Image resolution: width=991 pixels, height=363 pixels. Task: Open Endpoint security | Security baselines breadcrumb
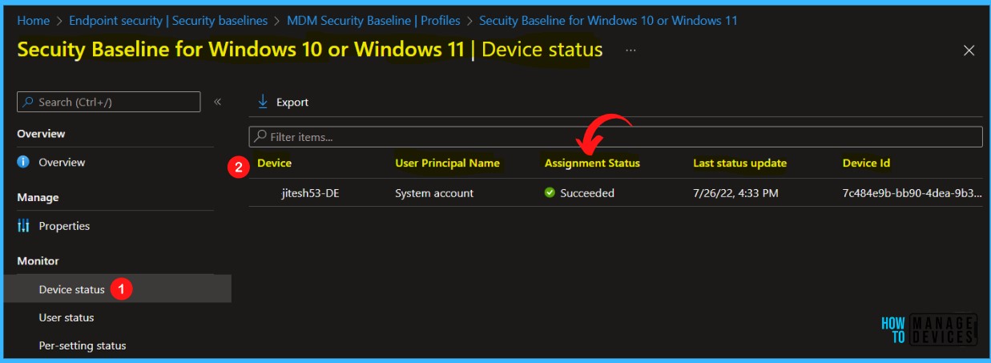[168, 20]
